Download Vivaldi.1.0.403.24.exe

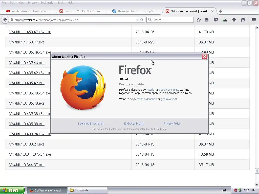[x=27, y=144]
